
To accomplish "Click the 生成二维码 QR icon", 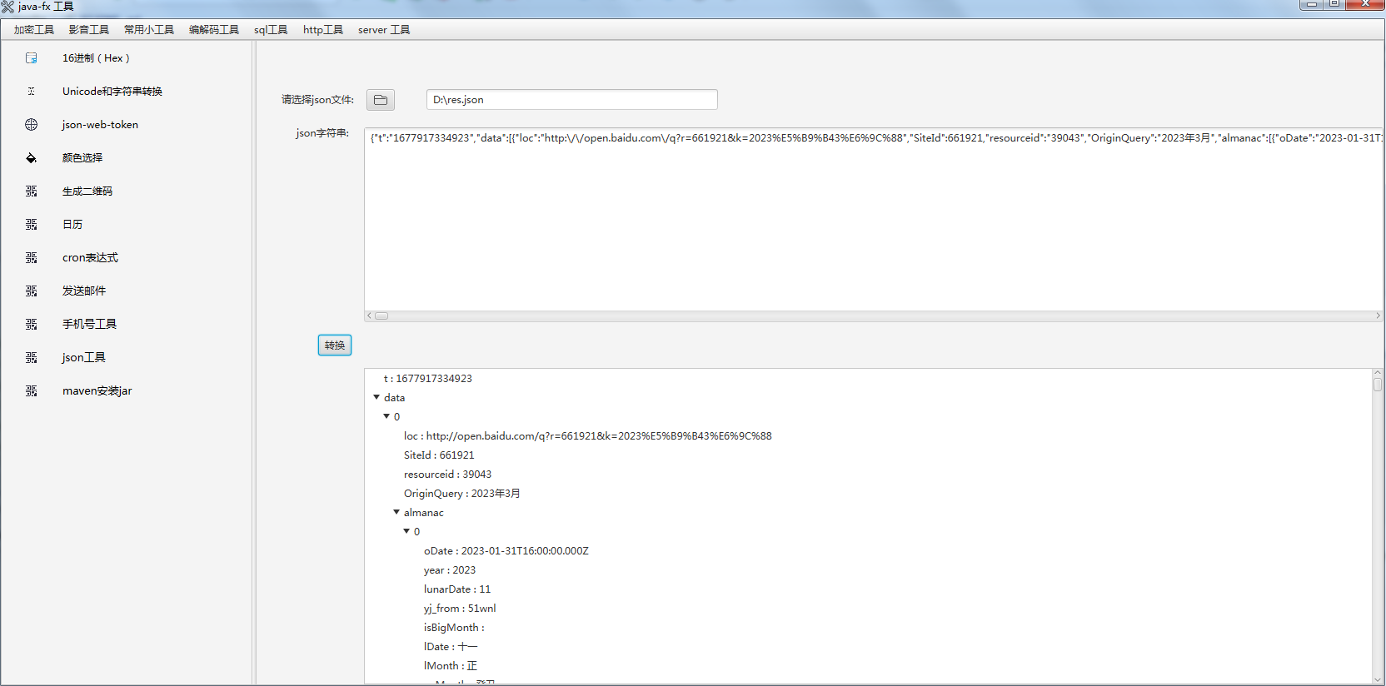I will [x=32, y=191].
